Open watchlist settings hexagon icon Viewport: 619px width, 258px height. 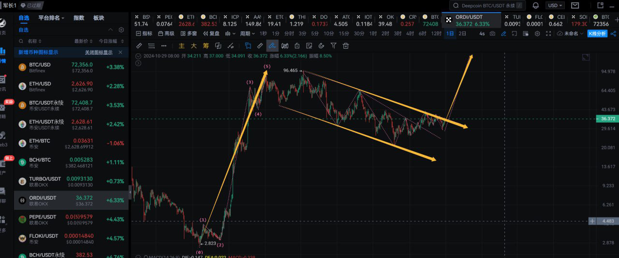tap(121, 30)
